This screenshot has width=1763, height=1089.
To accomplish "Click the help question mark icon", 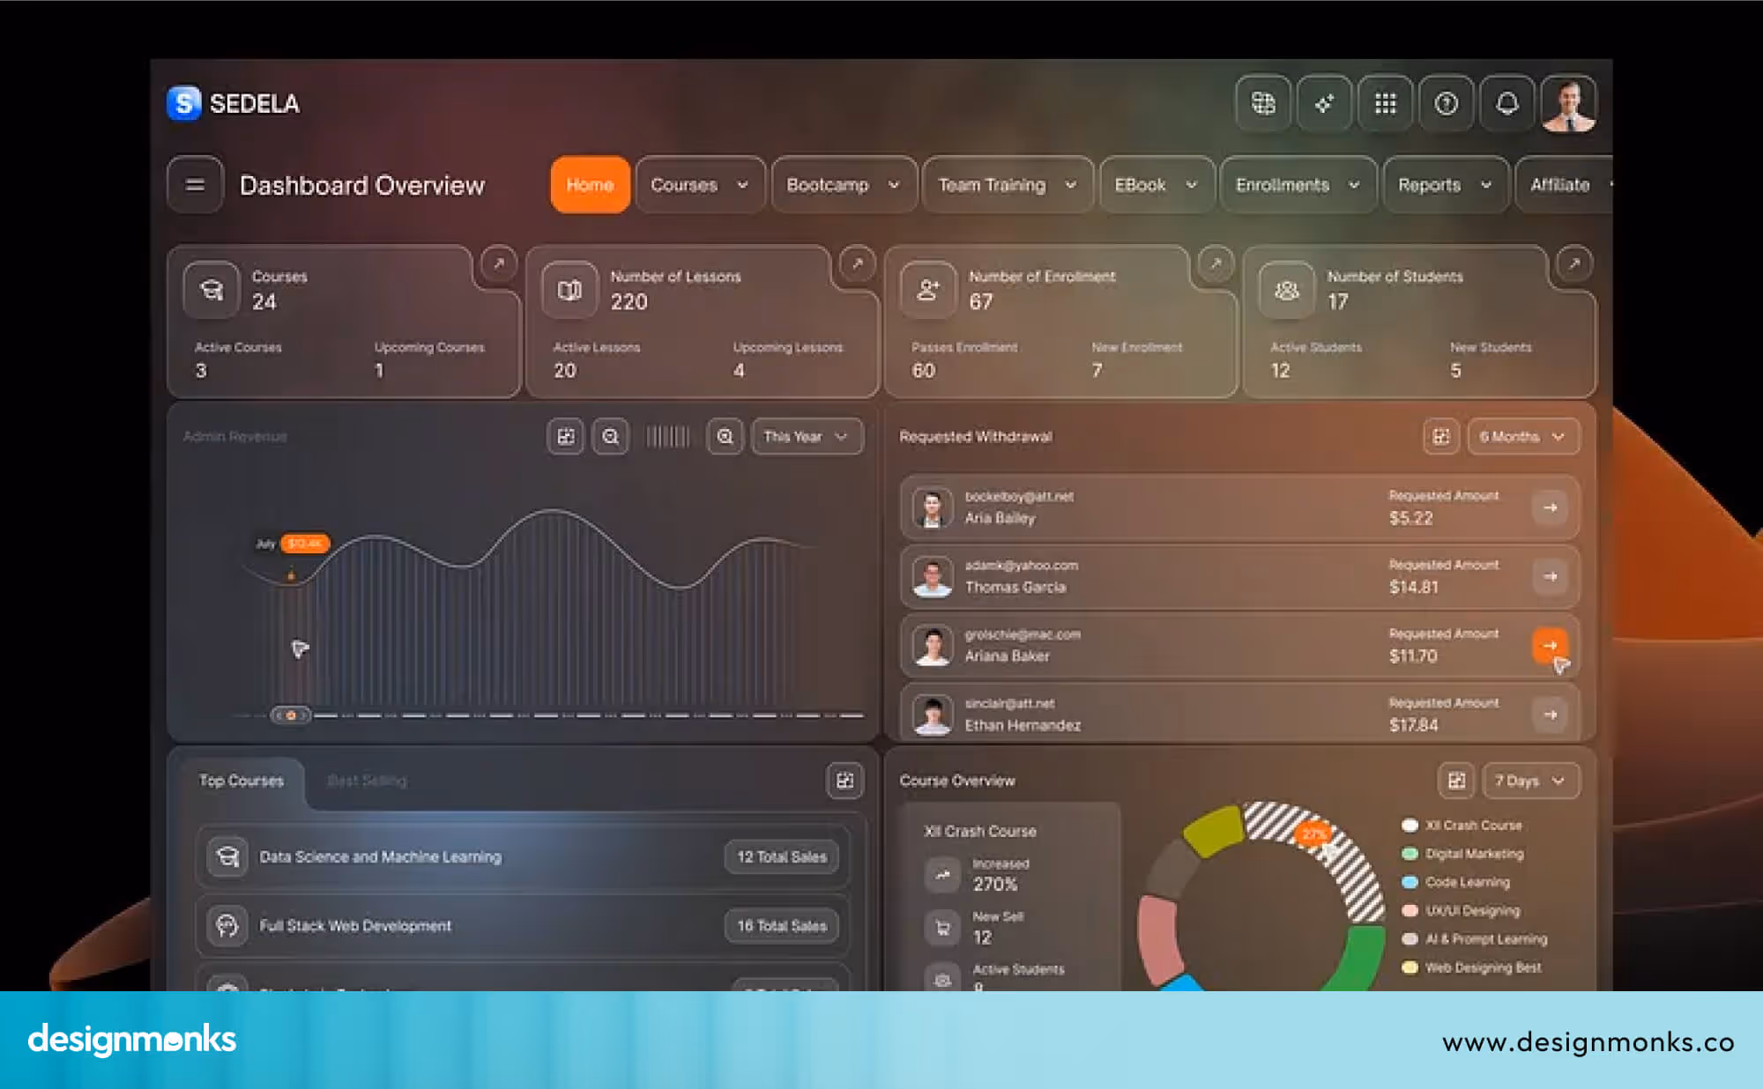I will pyautogui.click(x=1446, y=104).
